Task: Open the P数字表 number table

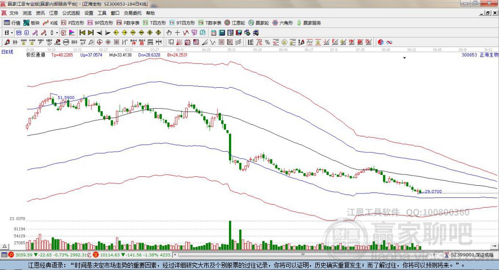Action: [128, 23]
